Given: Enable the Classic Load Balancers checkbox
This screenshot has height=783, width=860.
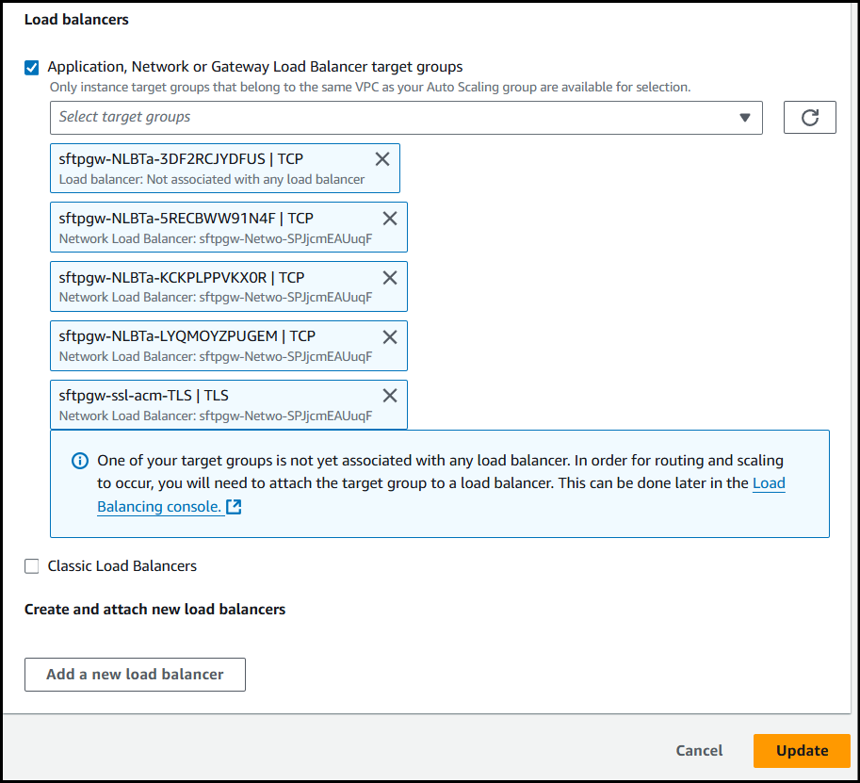Looking at the screenshot, I should tap(32, 566).
